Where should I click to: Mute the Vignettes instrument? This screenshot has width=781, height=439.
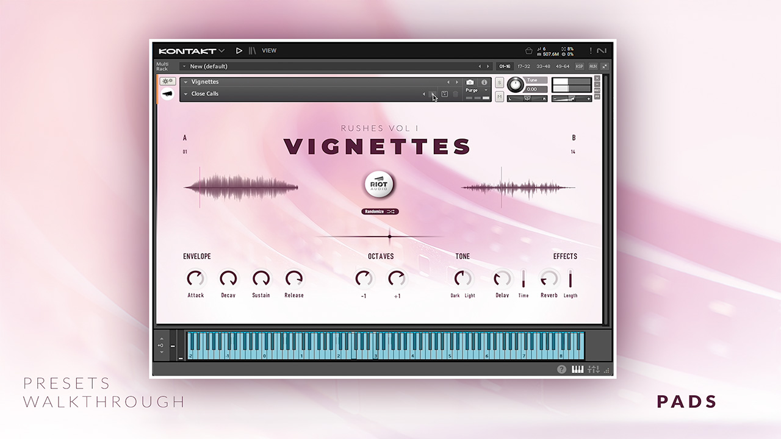(x=500, y=96)
